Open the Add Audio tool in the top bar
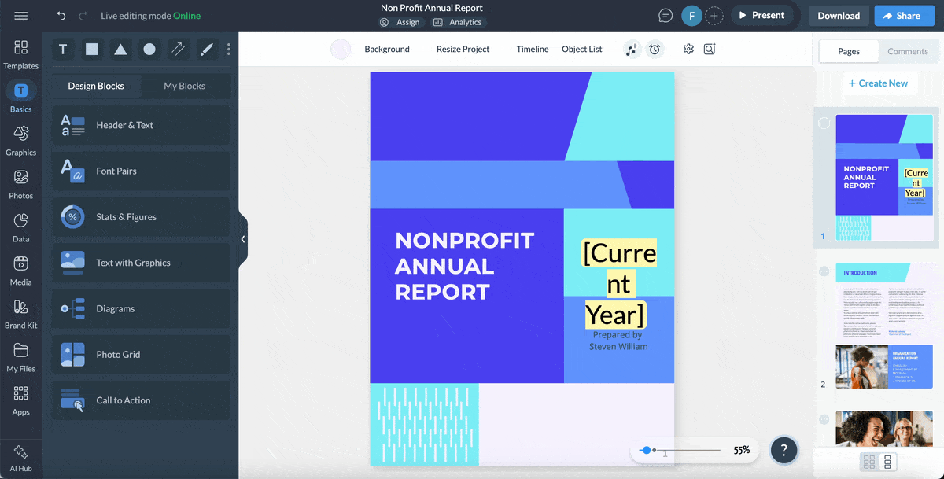This screenshot has width=944, height=479. coord(632,49)
